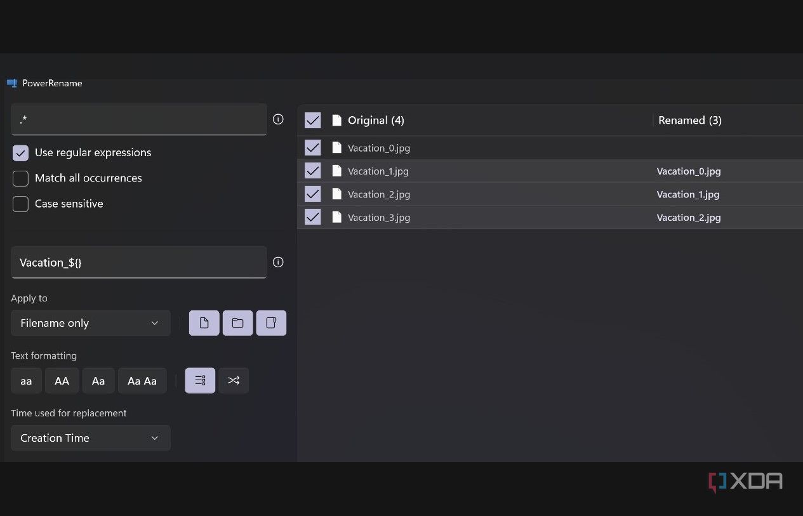Enable the enumerate items formatting icon
The image size is (803, 516).
pyautogui.click(x=200, y=380)
